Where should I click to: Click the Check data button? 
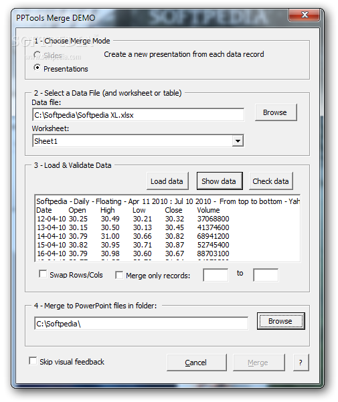271,181
